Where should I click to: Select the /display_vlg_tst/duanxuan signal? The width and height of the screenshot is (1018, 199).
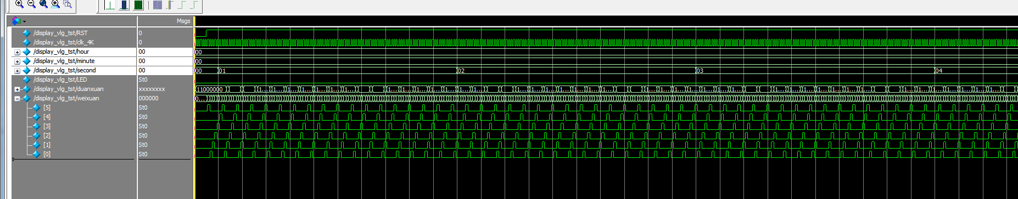(x=68, y=89)
